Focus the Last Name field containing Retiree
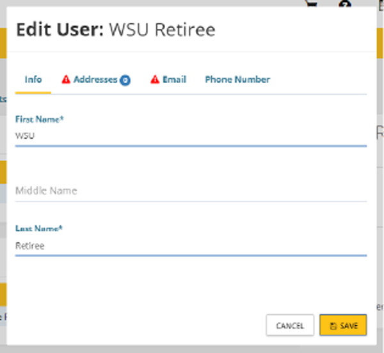This screenshot has width=384, height=353. click(191, 246)
